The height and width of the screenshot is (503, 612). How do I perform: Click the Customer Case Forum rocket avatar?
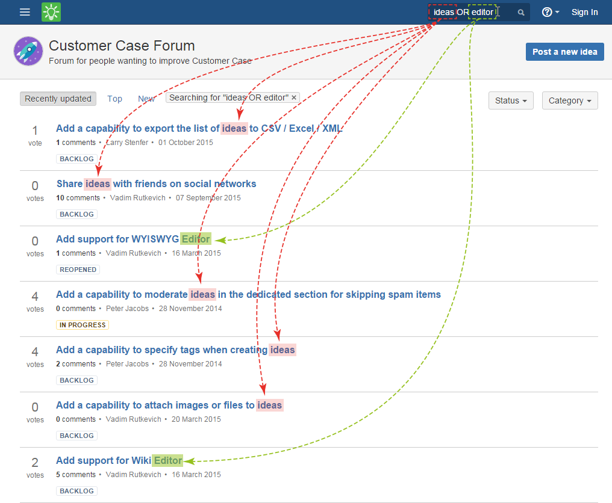pos(28,51)
